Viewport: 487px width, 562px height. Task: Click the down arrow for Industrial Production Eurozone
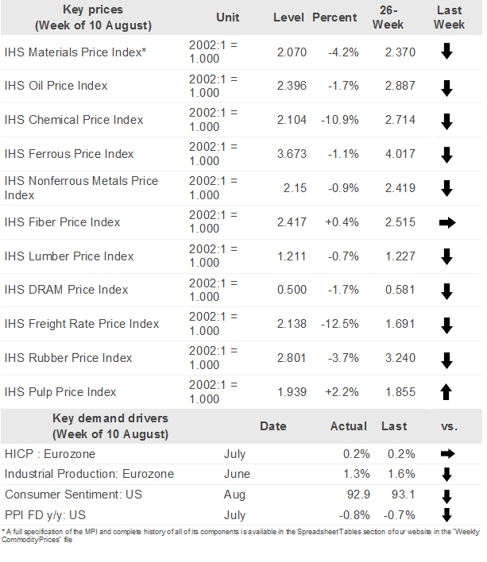[446, 475]
